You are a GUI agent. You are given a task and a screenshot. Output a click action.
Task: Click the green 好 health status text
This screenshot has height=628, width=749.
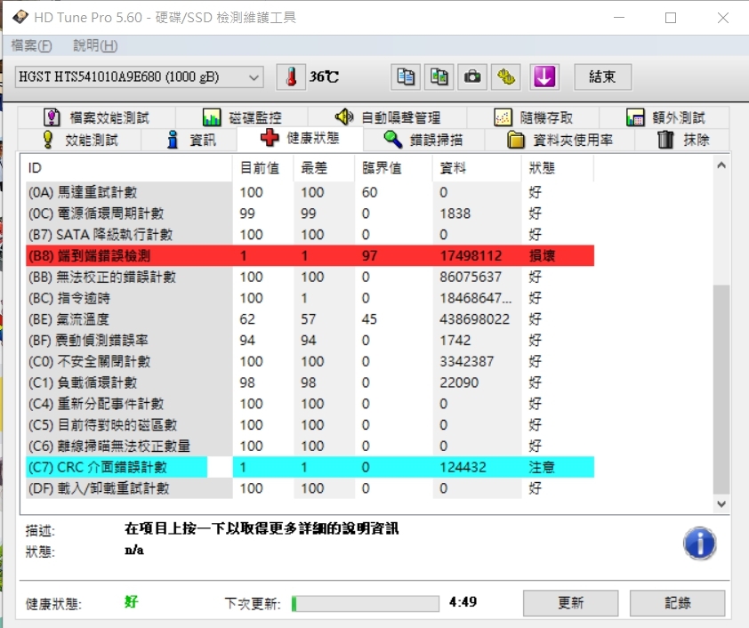[x=131, y=601]
